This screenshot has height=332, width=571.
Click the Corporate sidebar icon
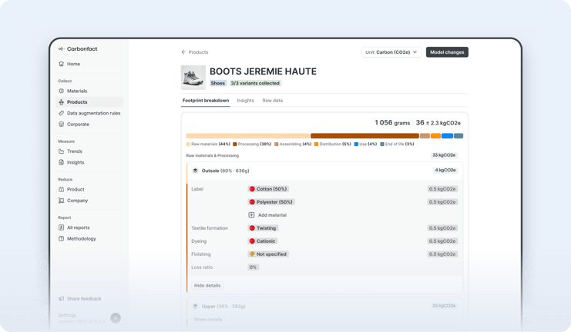61,124
